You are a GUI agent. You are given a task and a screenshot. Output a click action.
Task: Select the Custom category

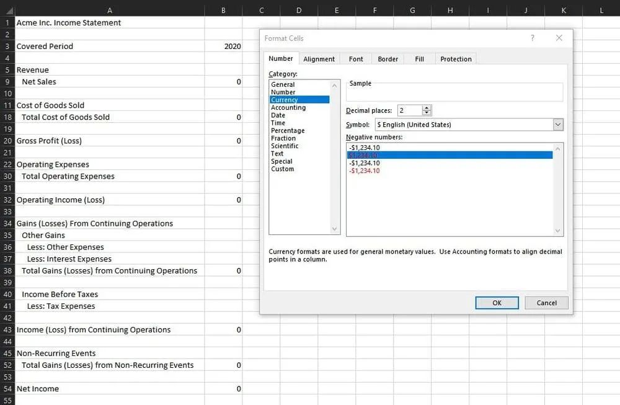pos(282,169)
